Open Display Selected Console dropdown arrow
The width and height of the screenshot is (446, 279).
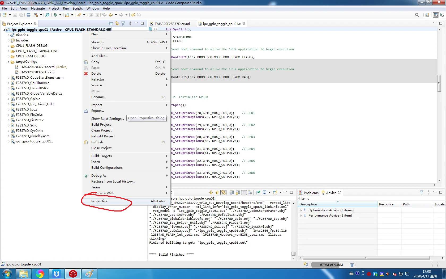pos(269,192)
